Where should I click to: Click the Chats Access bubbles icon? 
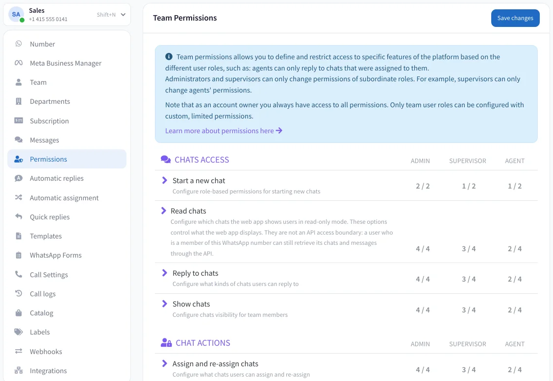pos(166,159)
